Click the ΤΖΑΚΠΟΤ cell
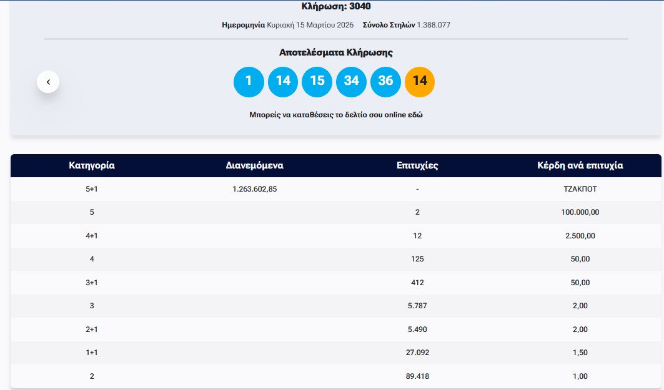664x390 pixels. click(x=580, y=189)
